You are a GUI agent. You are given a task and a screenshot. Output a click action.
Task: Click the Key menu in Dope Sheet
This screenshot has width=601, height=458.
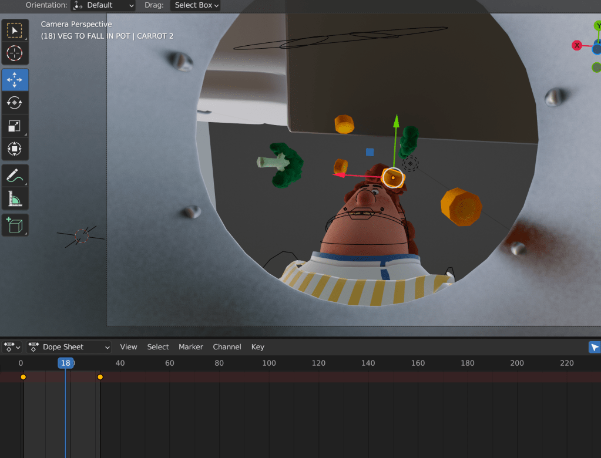pos(257,347)
